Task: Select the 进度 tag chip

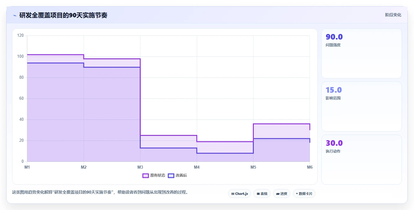Action: click(x=281, y=194)
